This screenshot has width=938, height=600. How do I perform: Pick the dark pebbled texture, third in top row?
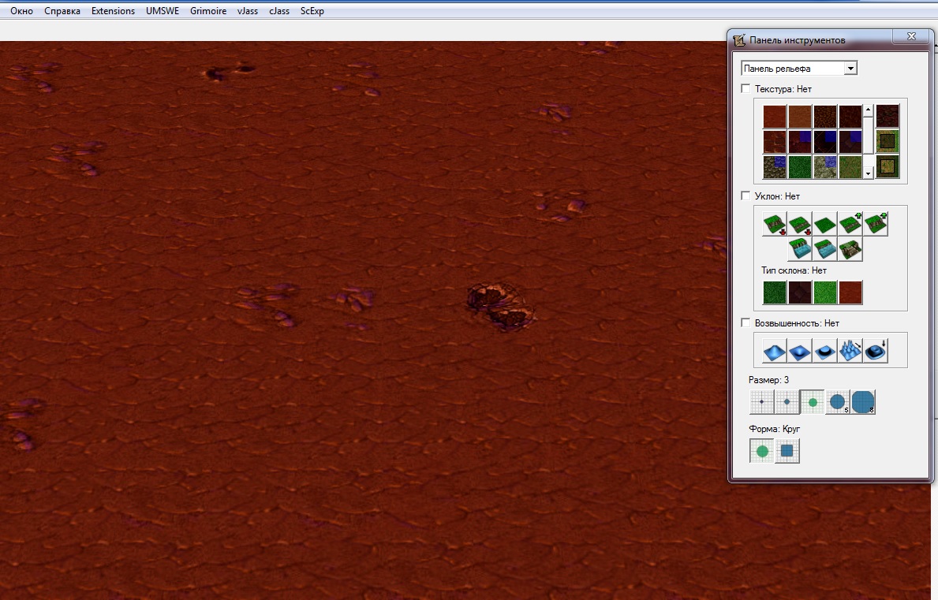(825, 117)
